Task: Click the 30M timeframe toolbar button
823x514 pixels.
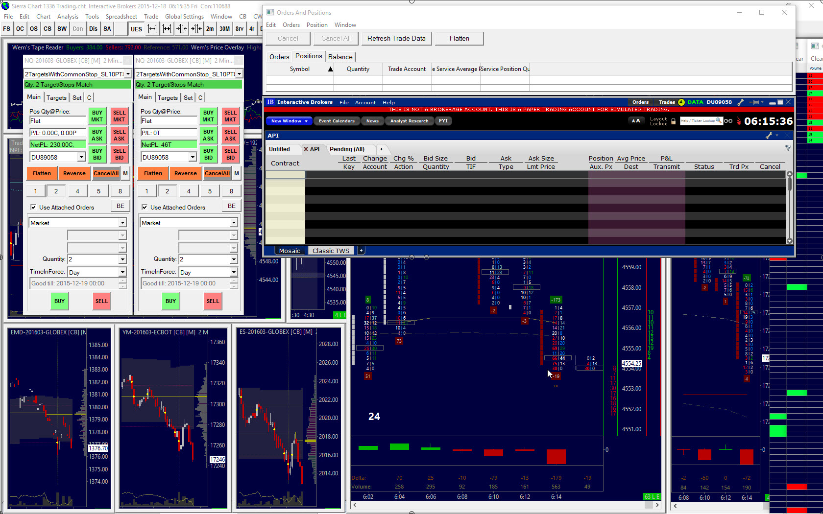Action: [225, 29]
